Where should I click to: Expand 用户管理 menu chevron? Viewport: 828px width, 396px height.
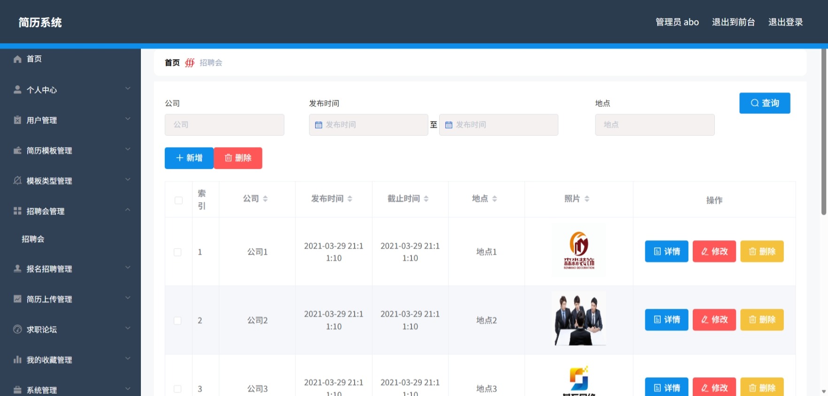[128, 119]
